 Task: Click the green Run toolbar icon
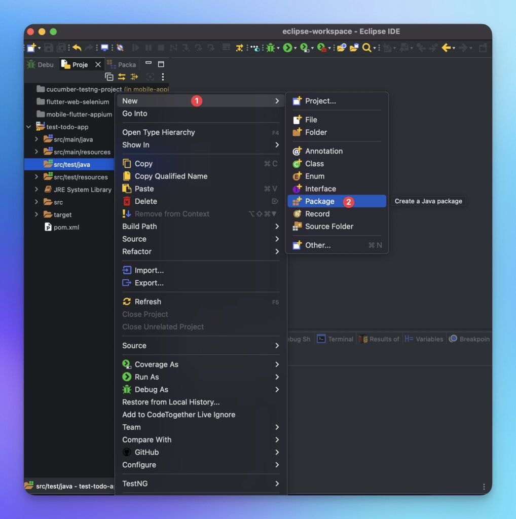pos(287,48)
